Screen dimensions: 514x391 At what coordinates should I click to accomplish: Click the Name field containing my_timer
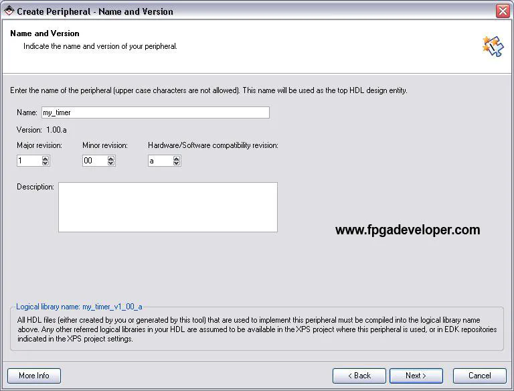tap(155, 112)
